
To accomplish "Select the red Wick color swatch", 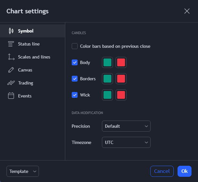I will pyautogui.click(x=121, y=95).
